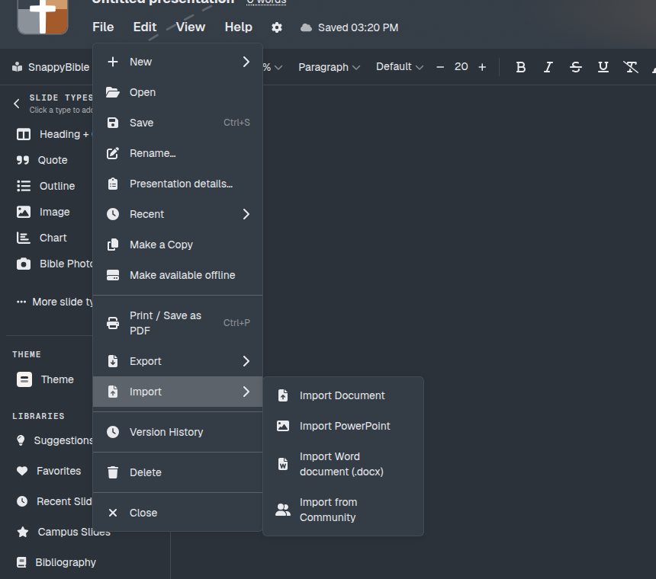
Task: Open Version History
Action: pyautogui.click(x=178, y=432)
